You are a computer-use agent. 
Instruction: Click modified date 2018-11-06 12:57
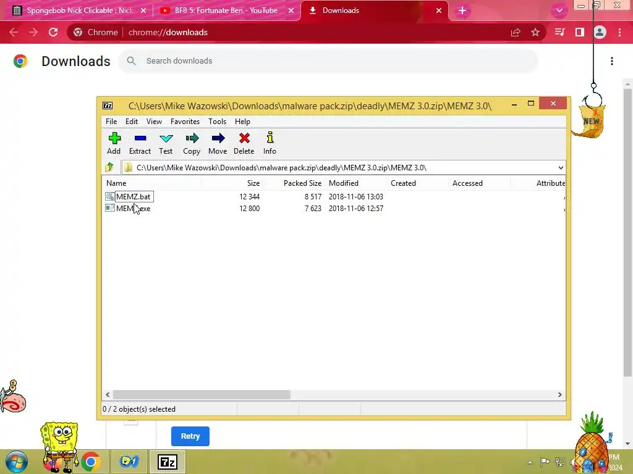pos(356,209)
